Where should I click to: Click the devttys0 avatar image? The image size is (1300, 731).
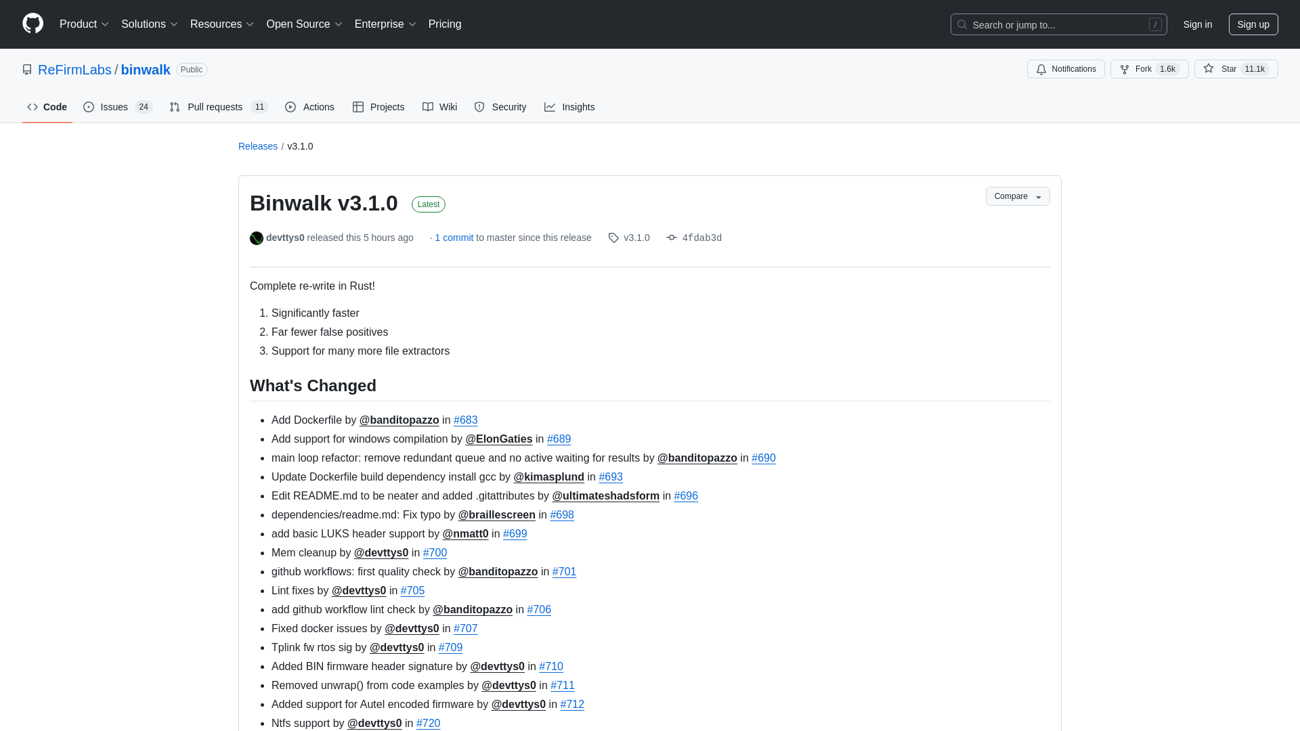point(257,238)
